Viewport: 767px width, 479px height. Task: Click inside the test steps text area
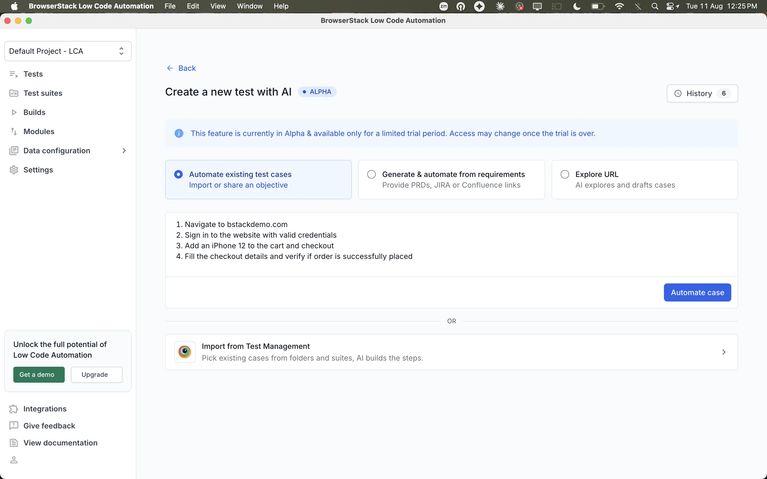coord(451,245)
